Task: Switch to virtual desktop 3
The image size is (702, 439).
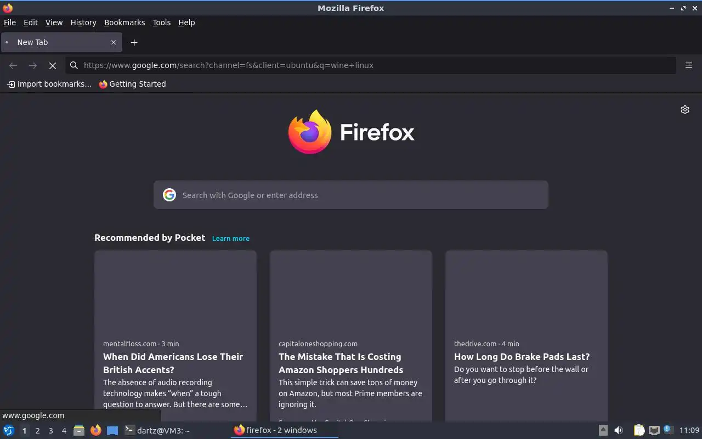Action: [x=50, y=431]
